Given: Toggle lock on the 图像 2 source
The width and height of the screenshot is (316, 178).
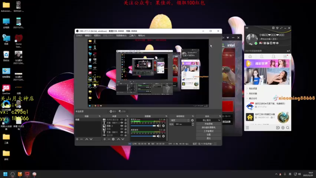Looking at the screenshot, I should coord(126,126).
